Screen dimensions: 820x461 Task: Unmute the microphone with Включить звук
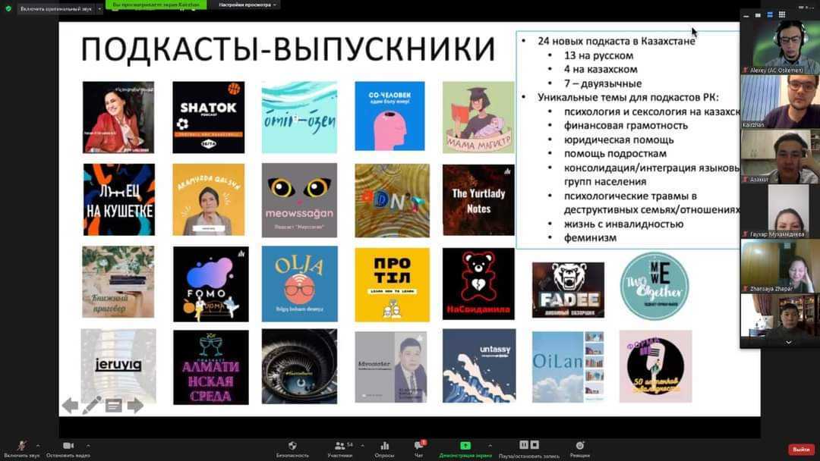point(21,448)
